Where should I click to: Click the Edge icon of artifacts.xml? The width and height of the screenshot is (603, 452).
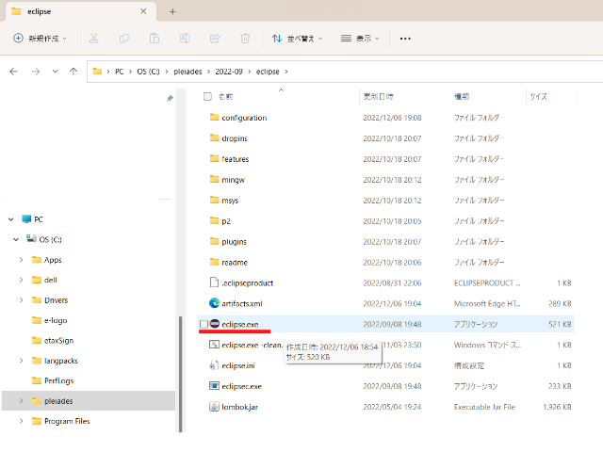point(214,303)
